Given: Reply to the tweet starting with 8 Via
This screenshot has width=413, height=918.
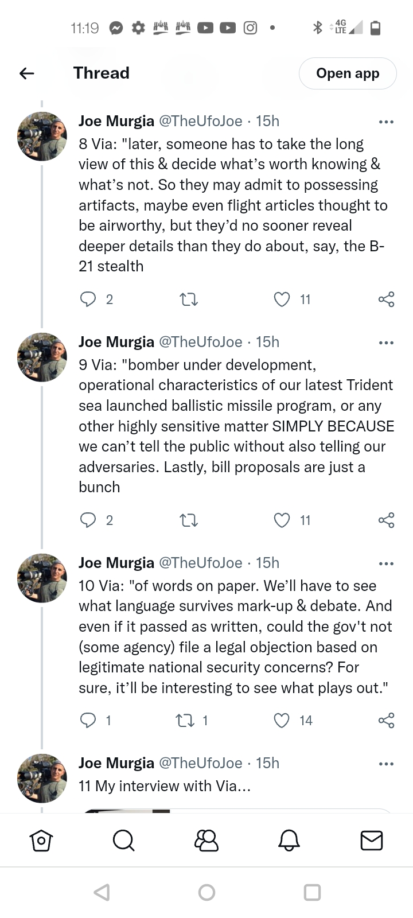Looking at the screenshot, I should coord(88,299).
